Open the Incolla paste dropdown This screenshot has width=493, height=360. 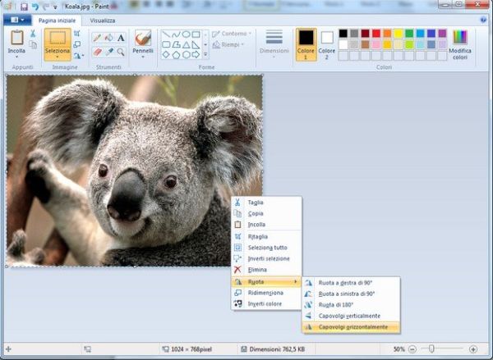click(x=16, y=57)
